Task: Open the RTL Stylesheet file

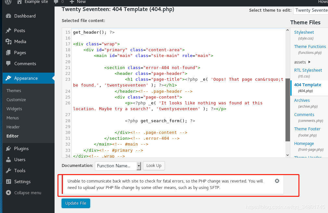Action: click(308, 70)
